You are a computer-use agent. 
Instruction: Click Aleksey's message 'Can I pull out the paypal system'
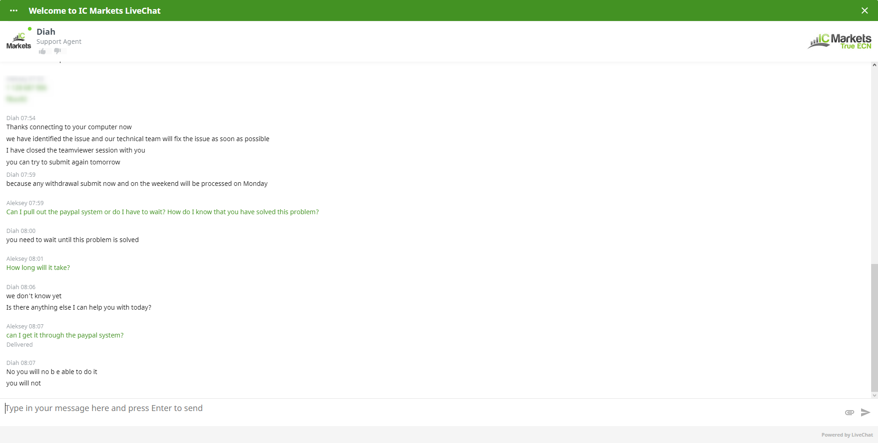[162, 212]
